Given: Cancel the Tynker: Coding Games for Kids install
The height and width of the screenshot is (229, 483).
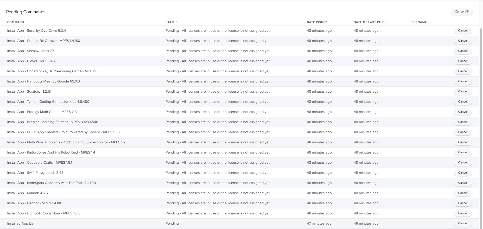Looking at the screenshot, I should (x=463, y=102).
